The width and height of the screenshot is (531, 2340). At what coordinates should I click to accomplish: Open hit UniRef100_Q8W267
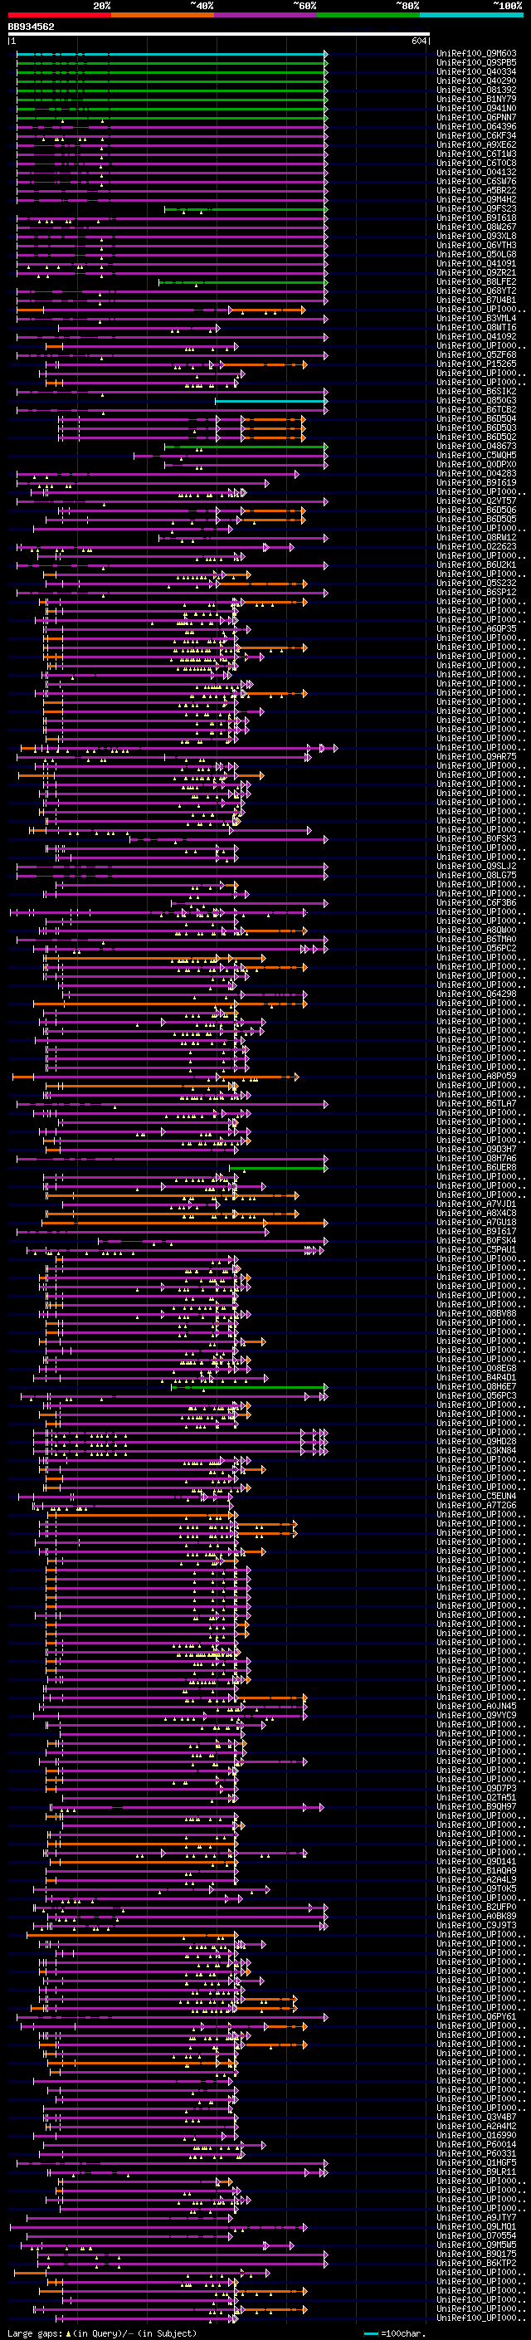[x=476, y=227]
